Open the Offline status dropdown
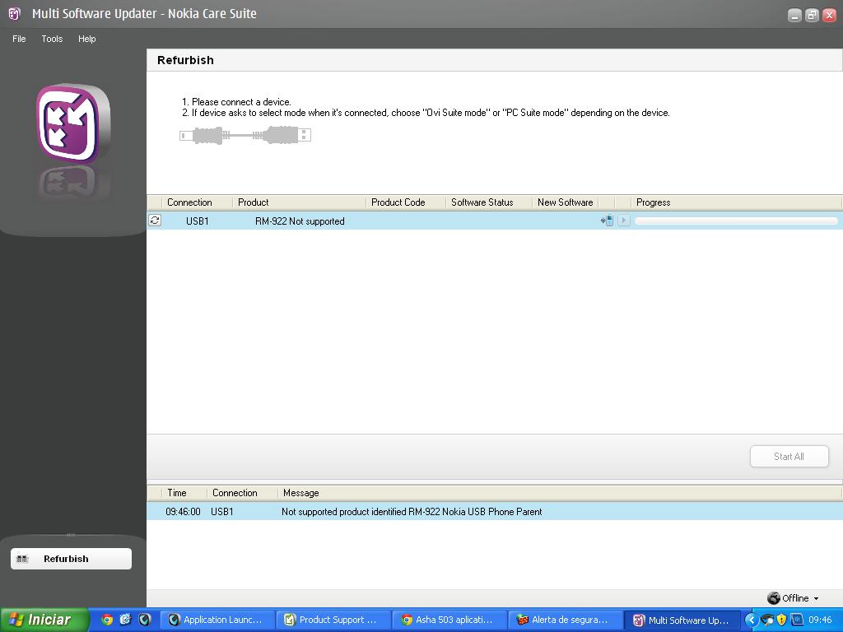843x632 pixels. (816, 599)
